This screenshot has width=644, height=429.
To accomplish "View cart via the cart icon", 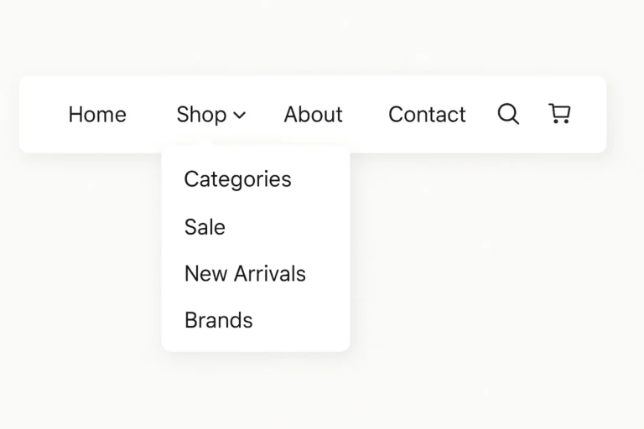I will [559, 113].
